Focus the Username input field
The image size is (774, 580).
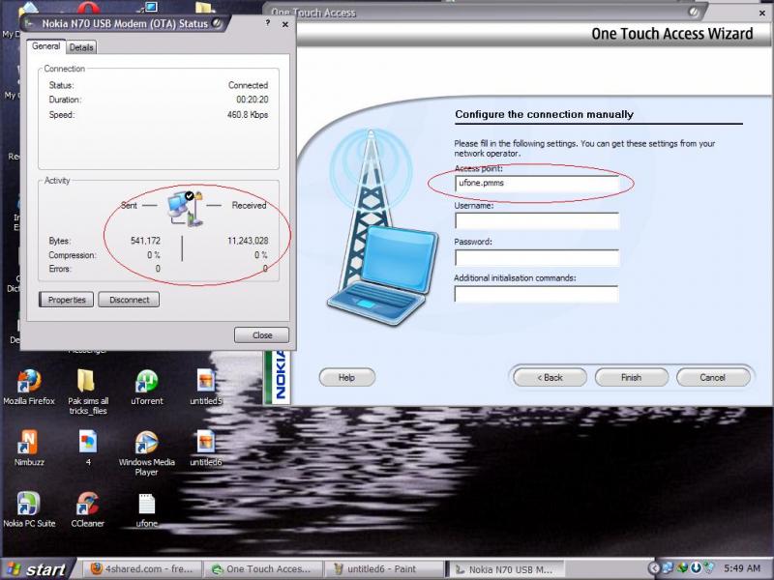(537, 221)
